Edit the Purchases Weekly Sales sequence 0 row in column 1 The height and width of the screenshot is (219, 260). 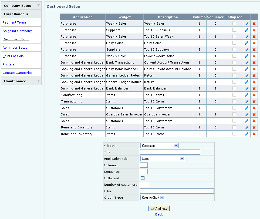tap(247, 24)
